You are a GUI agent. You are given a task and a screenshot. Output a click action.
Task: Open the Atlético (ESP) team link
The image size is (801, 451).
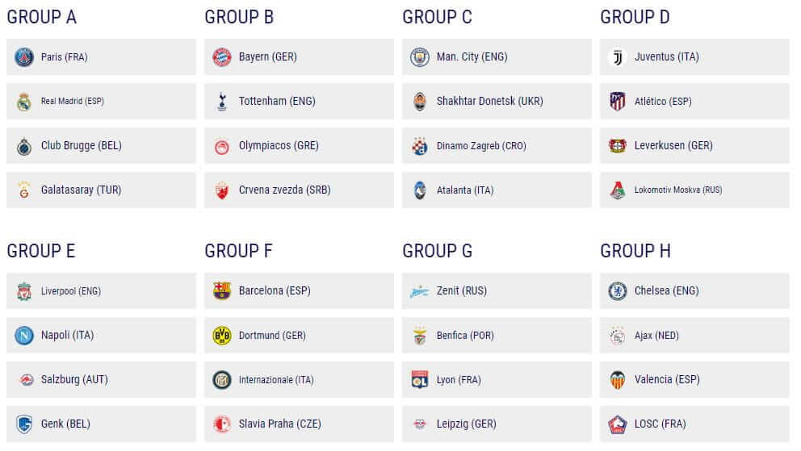[x=663, y=102]
